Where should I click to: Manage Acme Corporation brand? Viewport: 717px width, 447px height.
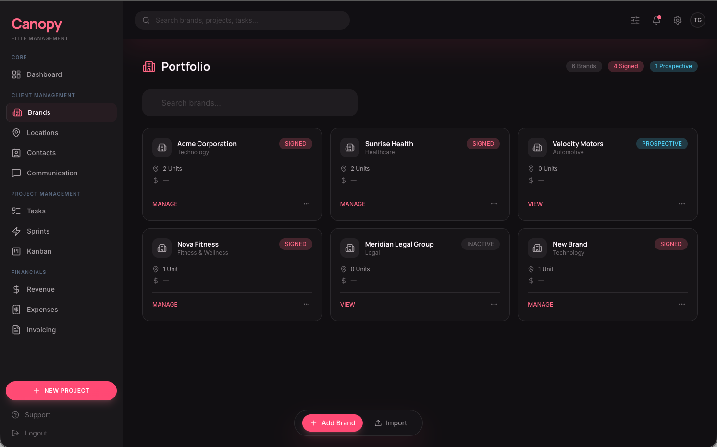coord(165,204)
